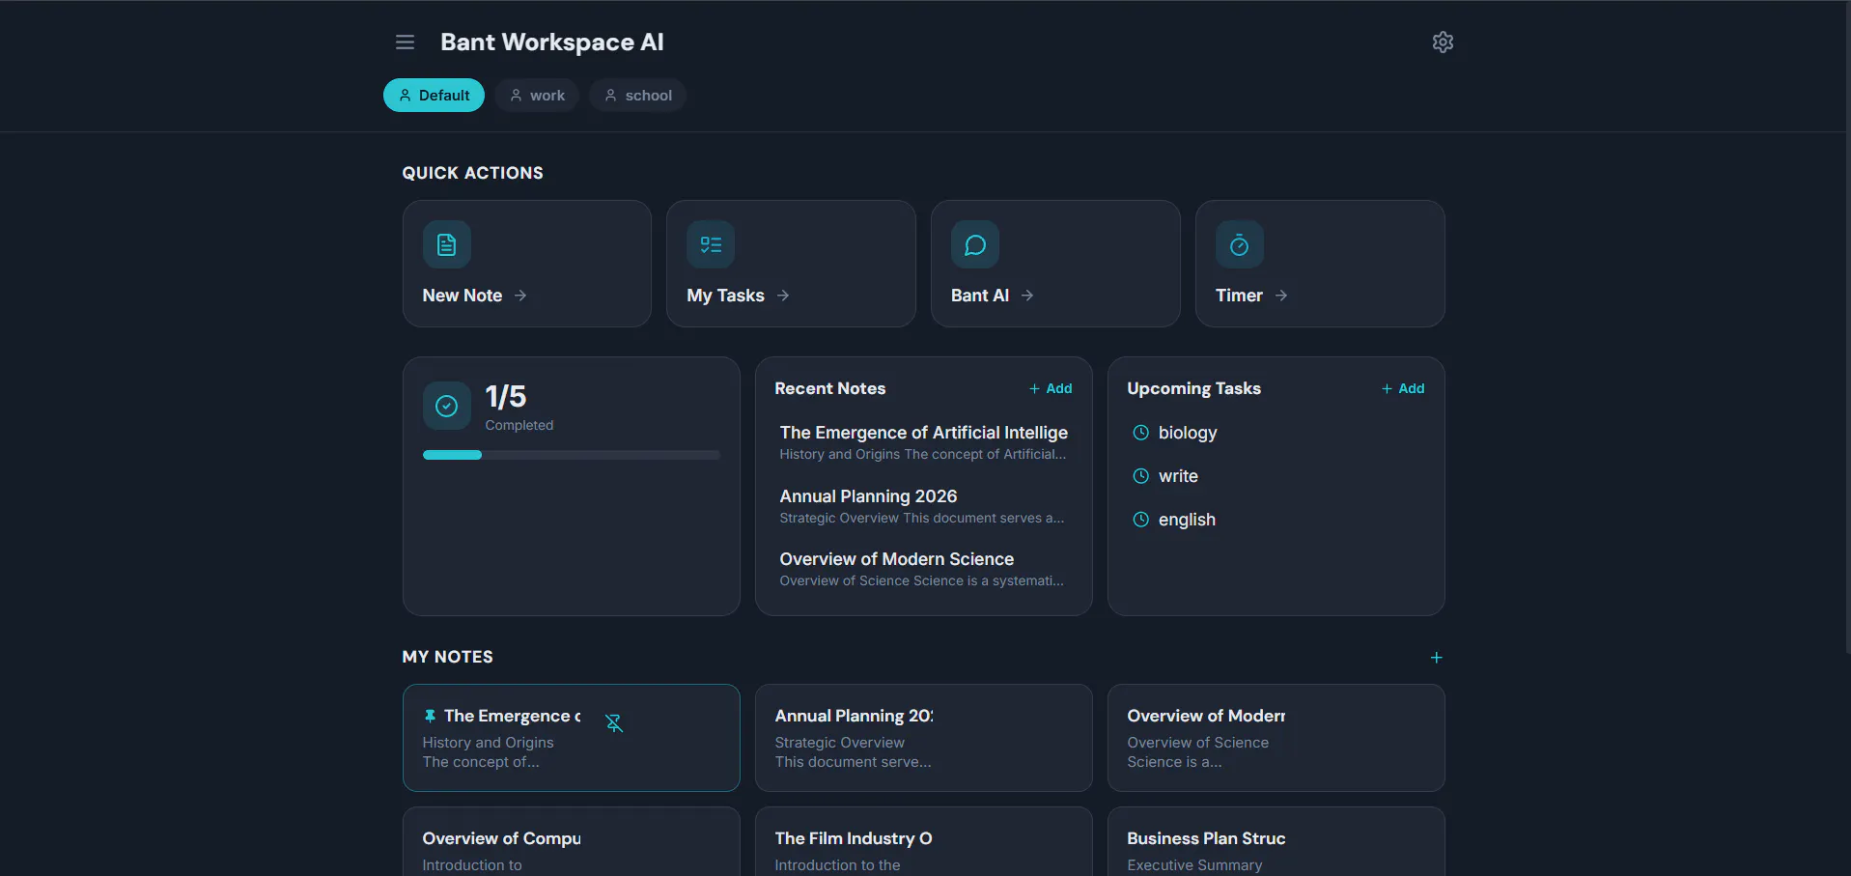Select the write upcoming task
Image resolution: width=1851 pixels, height=876 pixels.
tap(1276, 476)
